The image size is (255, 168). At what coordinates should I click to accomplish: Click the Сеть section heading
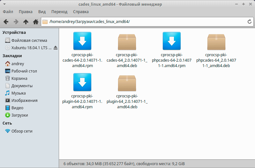click(x=7, y=123)
